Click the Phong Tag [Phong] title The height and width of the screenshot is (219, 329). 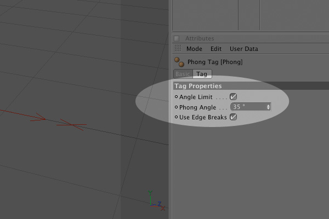click(215, 62)
